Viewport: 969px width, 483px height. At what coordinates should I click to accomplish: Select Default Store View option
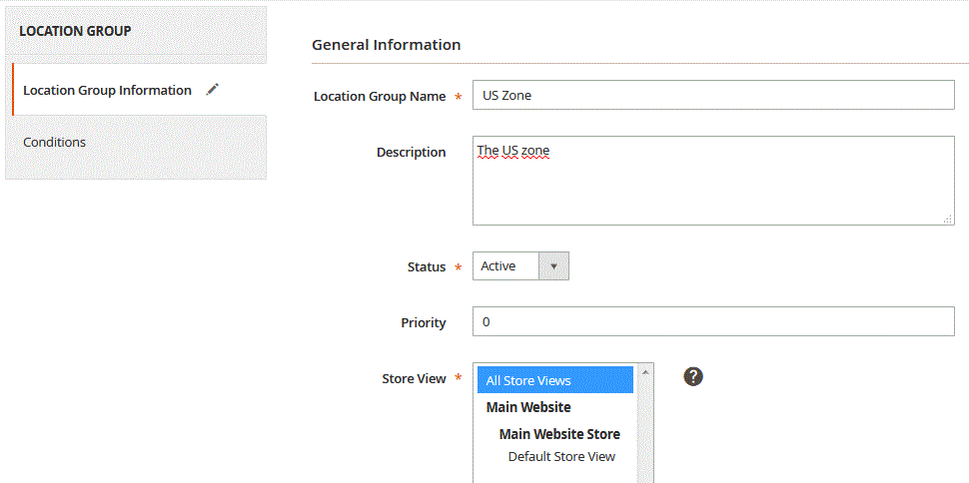(x=561, y=456)
